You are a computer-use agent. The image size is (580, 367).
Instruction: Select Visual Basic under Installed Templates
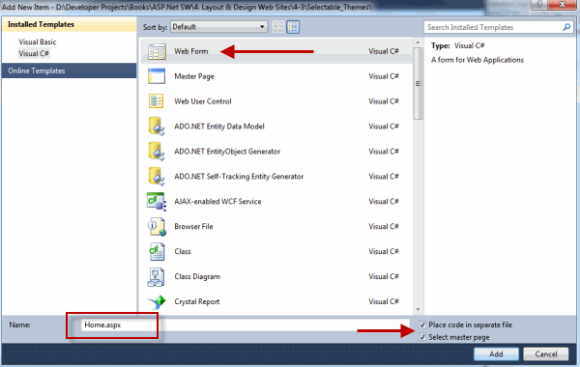coord(38,42)
